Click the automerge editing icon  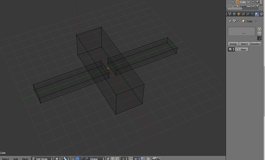(149, 158)
